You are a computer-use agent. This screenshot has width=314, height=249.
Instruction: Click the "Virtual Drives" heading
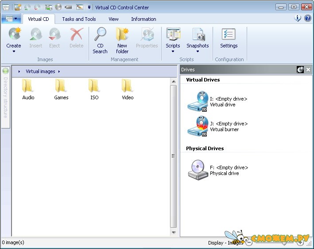tap(203, 80)
